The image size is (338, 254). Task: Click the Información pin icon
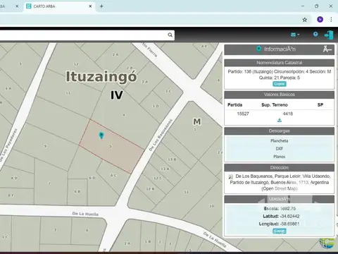258,49
